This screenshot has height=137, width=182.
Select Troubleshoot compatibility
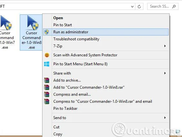pos(106,39)
